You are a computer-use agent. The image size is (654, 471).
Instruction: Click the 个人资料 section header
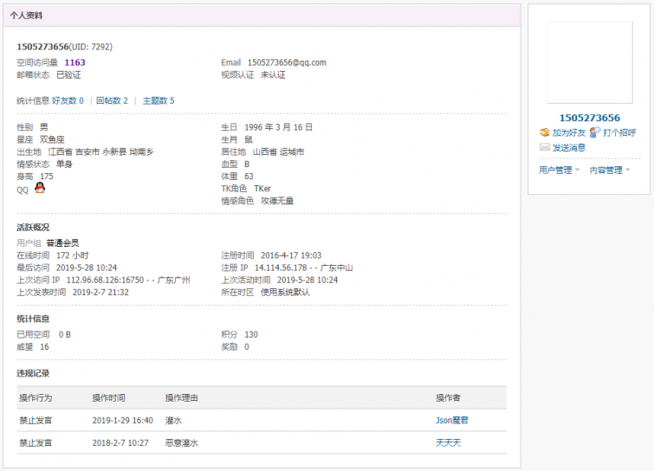tap(27, 16)
